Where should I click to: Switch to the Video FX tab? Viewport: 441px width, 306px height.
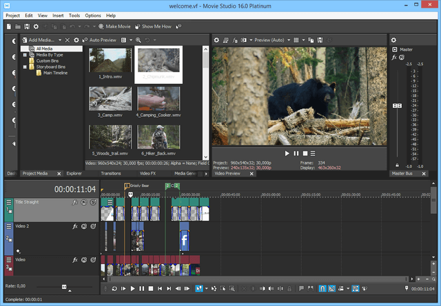click(x=149, y=173)
